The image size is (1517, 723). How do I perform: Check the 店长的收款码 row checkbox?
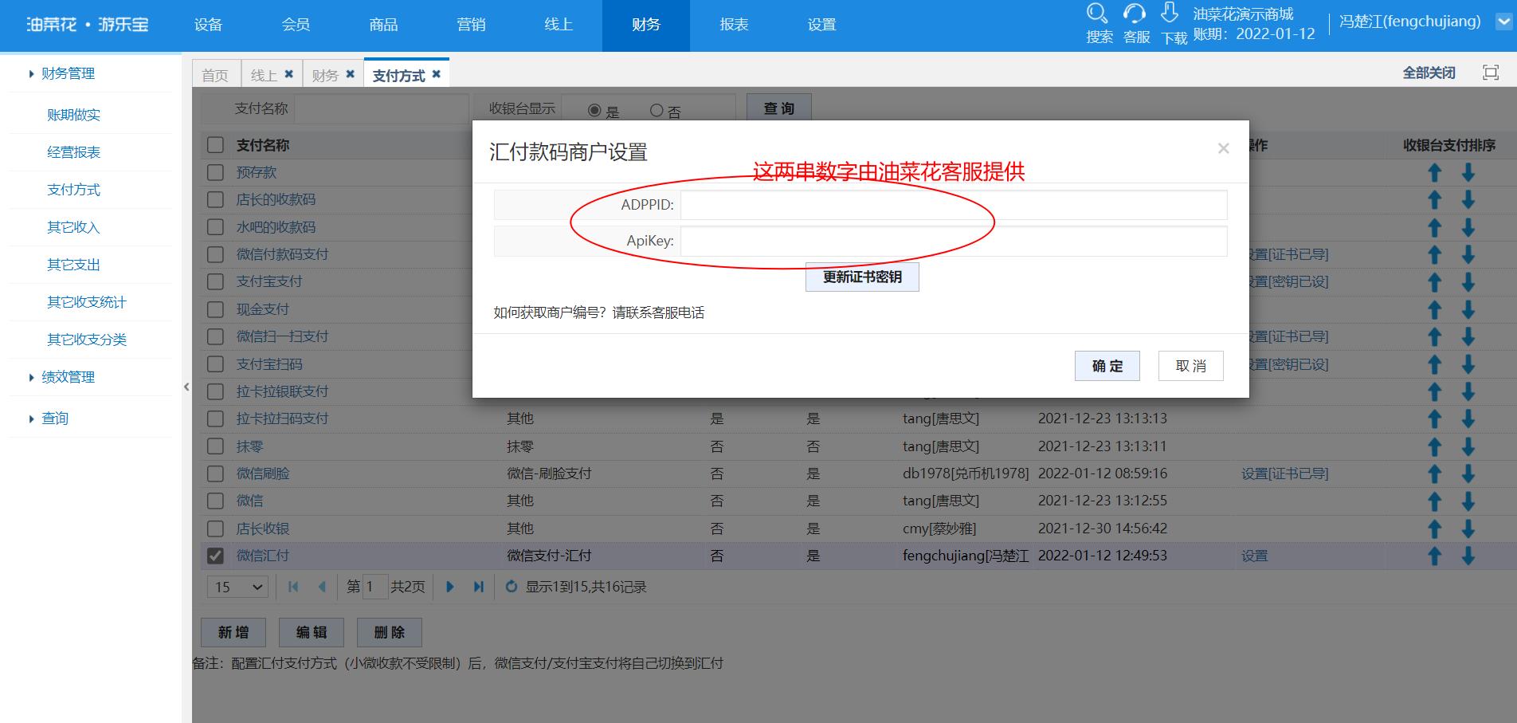click(x=215, y=199)
